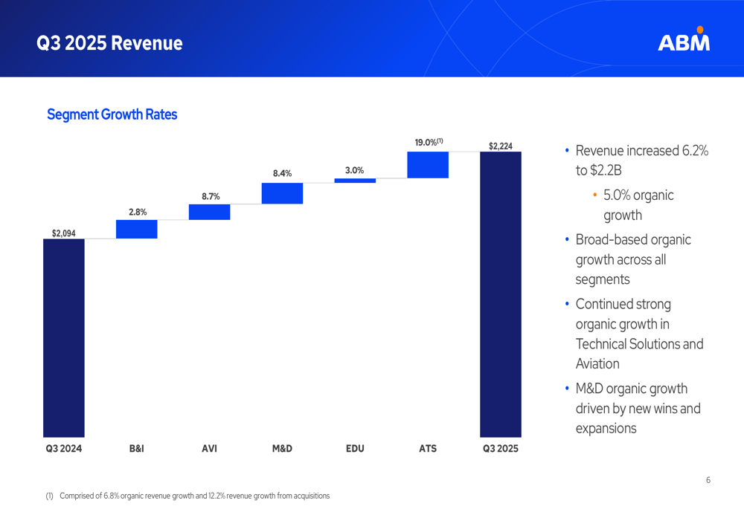The image size is (744, 509).
Task: Click the EDU axis label
Action: (x=355, y=449)
